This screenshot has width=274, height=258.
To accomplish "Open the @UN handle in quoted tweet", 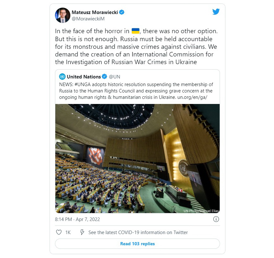I will click(114, 77).
